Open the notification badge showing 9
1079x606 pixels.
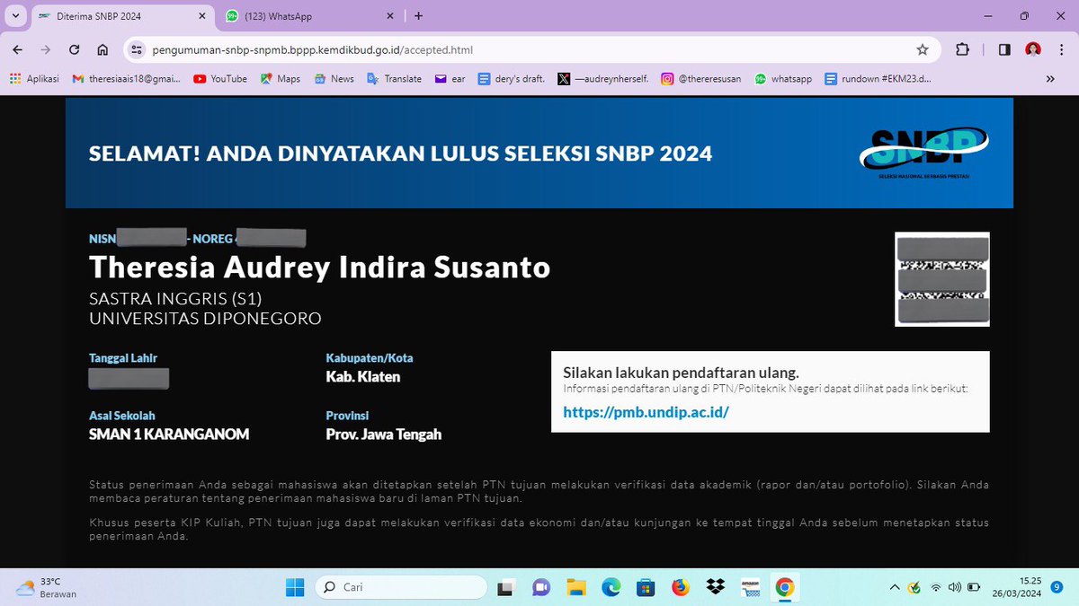(1057, 587)
